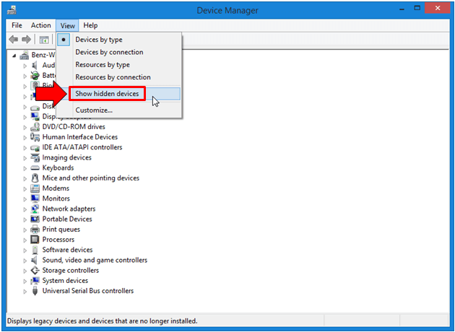Viewport: 455px width, 332px height.
Task: Click the Universal Serial Bus controllers icon
Action: (35, 291)
